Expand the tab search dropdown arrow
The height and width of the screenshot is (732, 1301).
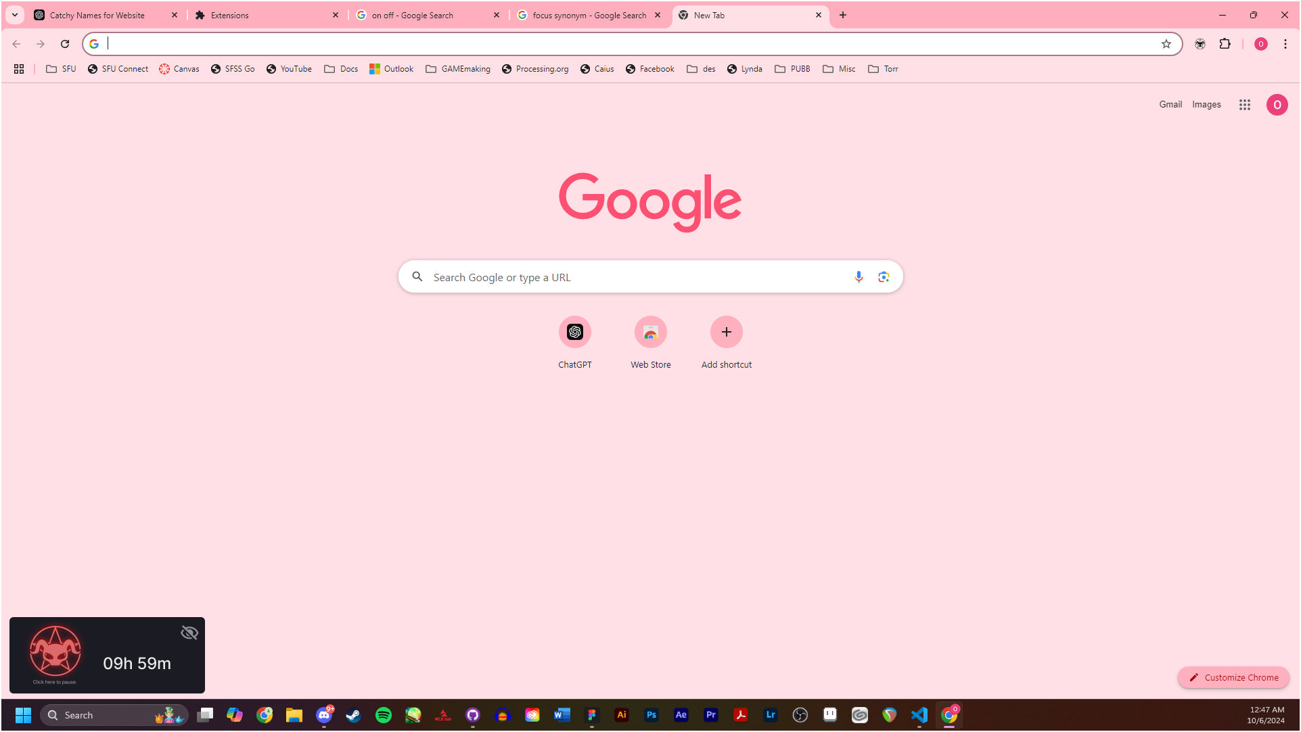(x=15, y=15)
